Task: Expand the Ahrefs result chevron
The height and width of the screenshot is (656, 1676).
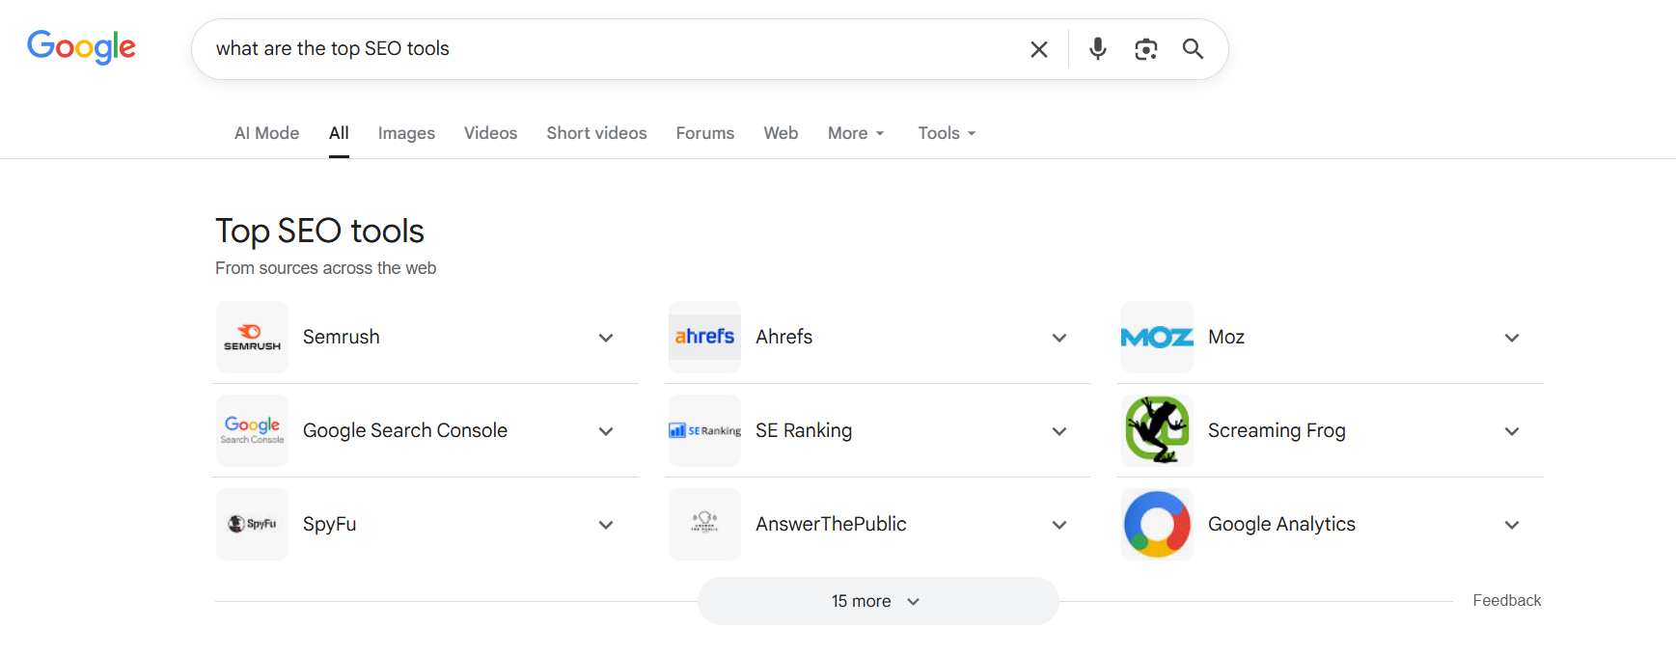Action: (x=1058, y=338)
